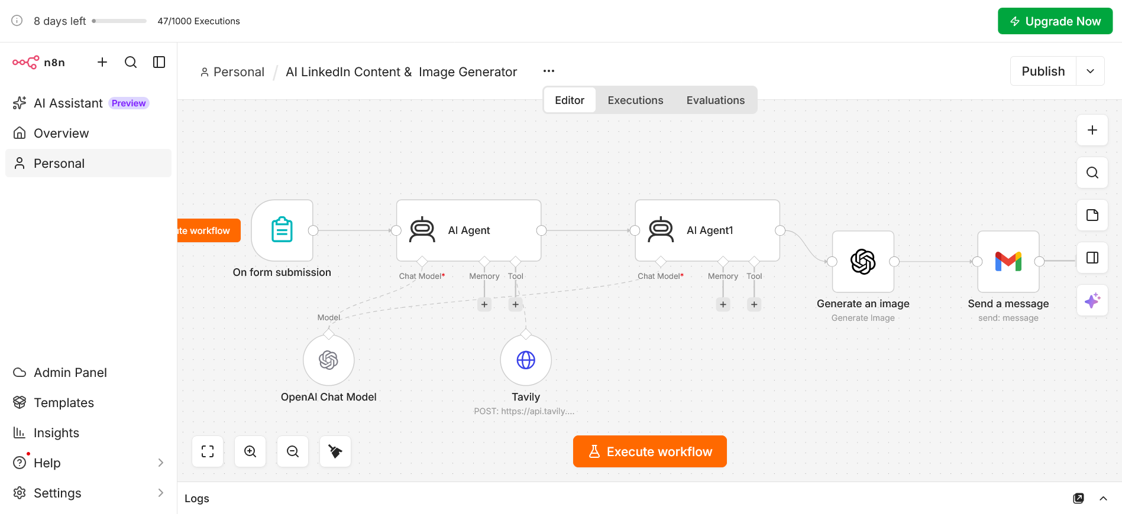This screenshot has height=514, width=1122.
Task: Select the OpenAI Chat Model node
Action: pyautogui.click(x=329, y=360)
